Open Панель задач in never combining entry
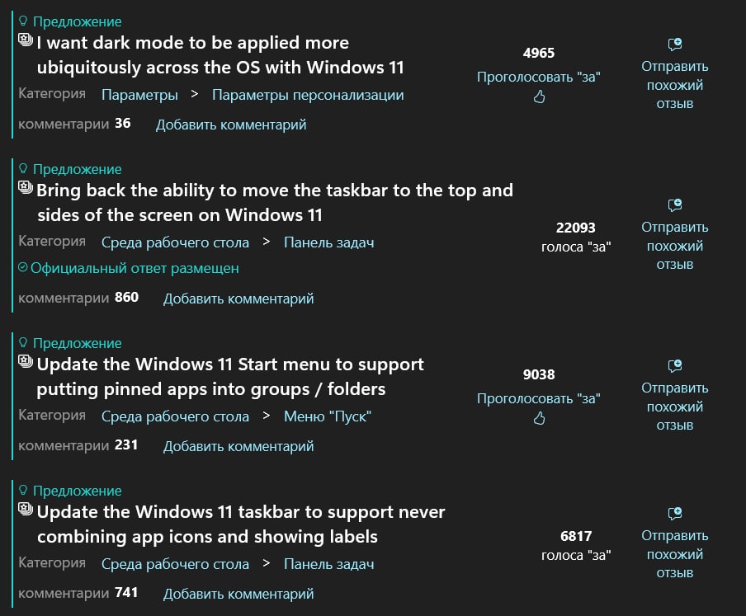Screen dimensions: 746x616 tap(328, 564)
